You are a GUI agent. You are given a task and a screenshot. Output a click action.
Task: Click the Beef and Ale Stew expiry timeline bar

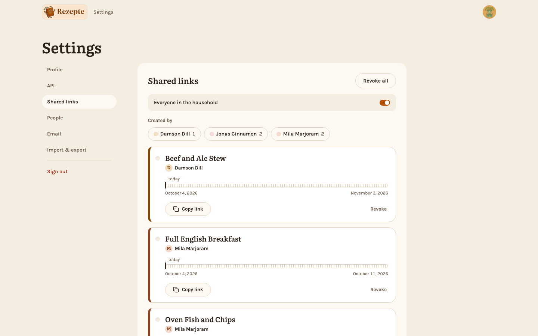[276, 186]
